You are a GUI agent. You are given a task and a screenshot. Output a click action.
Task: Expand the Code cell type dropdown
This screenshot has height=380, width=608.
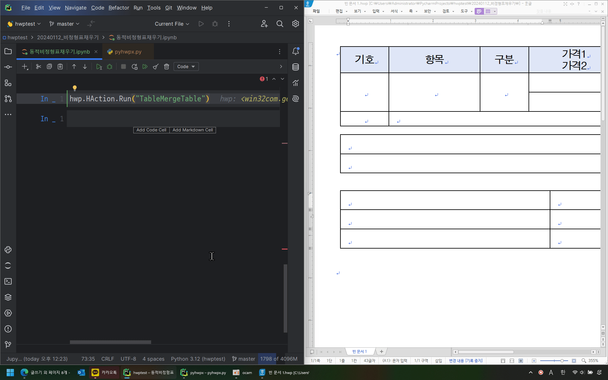pyautogui.click(x=186, y=66)
